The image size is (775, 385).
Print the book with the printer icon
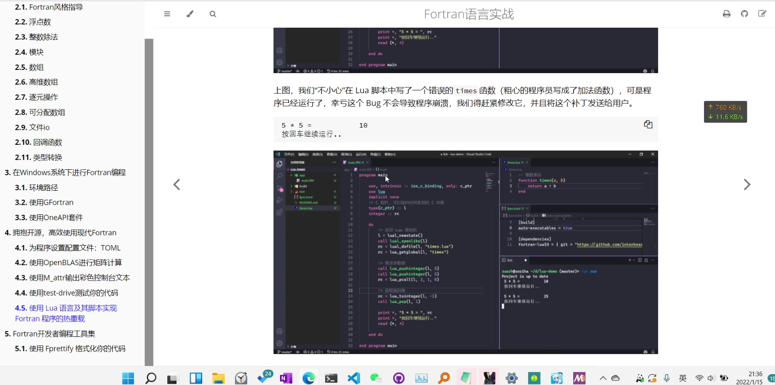[x=727, y=14]
